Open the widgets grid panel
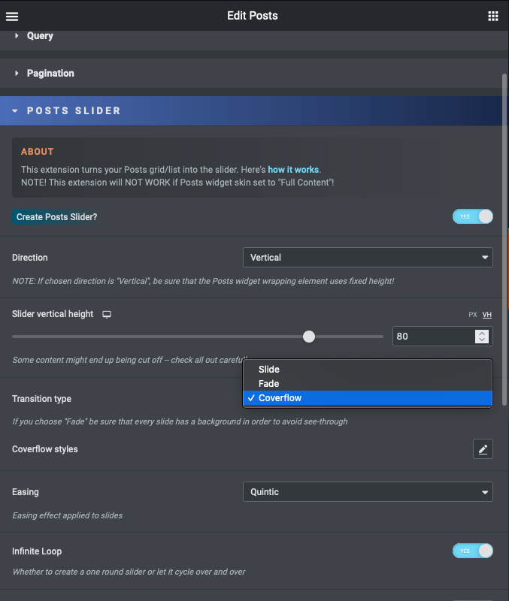The image size is (509, 601). [x=493, y=16]
